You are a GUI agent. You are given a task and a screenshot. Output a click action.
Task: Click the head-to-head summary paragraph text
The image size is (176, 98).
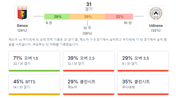tap(88, 42)
